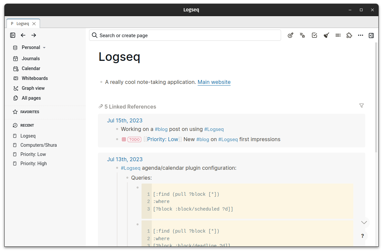Open the Jul 15th, 2023 journal link
Image resolution: width=383 pixels, height=252 pixels.
(x=125, y=120)
